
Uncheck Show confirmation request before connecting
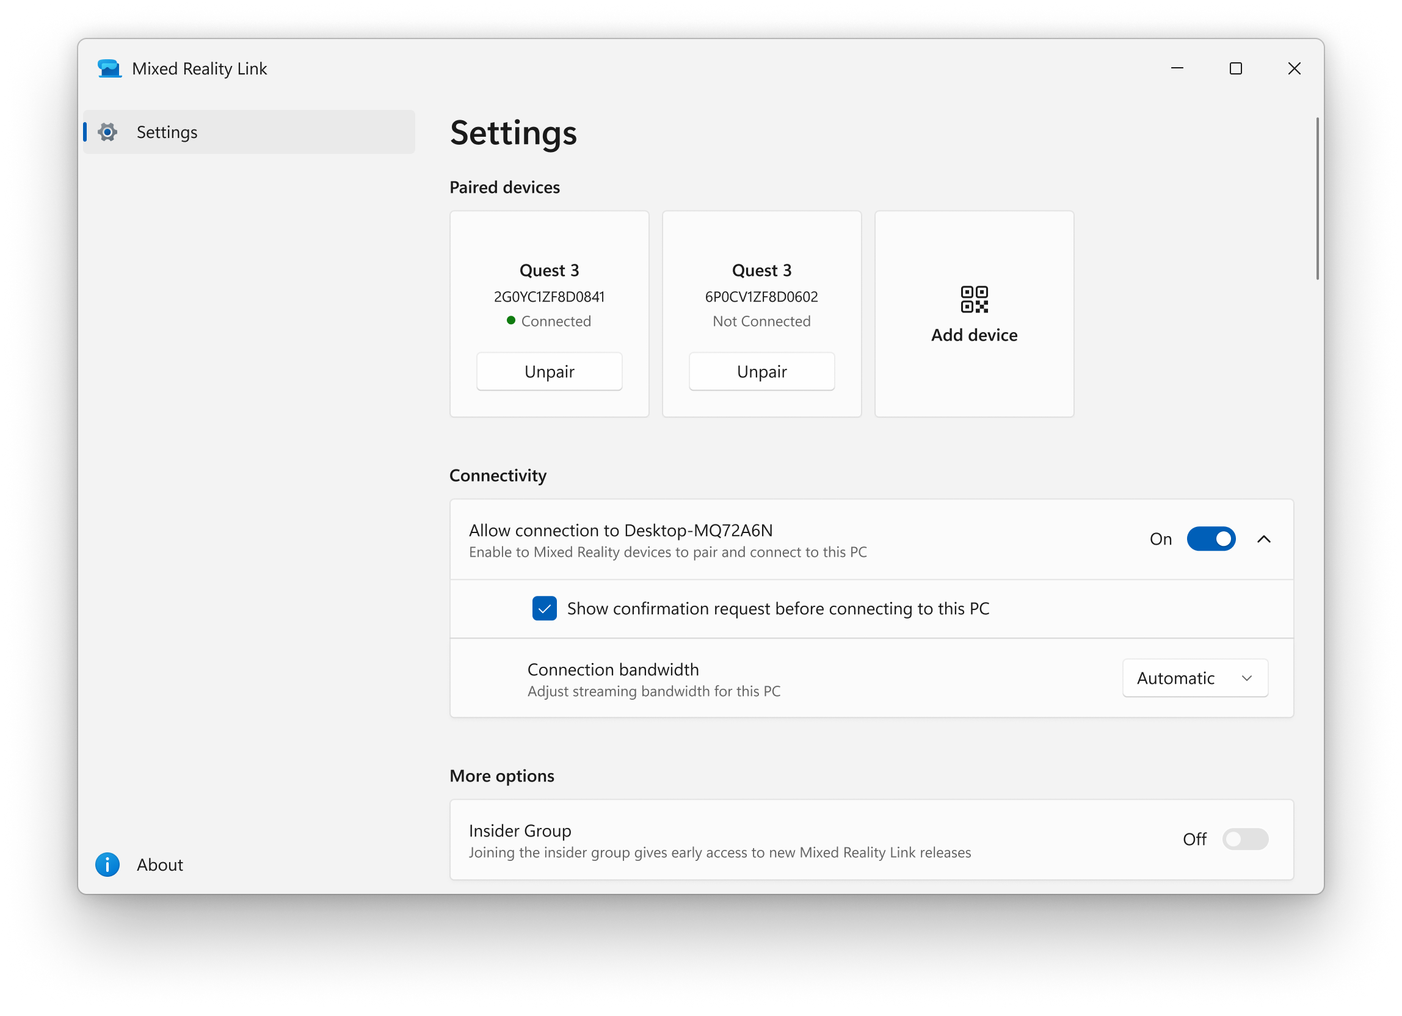(545, 609)
